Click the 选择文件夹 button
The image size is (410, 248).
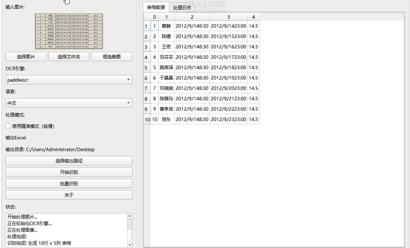tap(69, 57)
